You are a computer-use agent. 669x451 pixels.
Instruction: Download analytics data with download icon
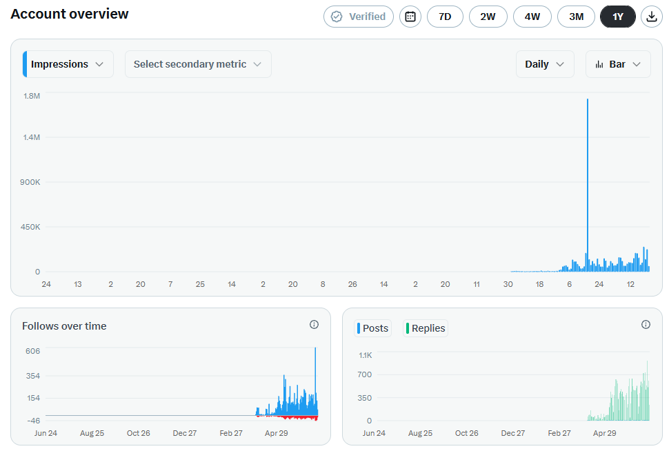(652, 17)
